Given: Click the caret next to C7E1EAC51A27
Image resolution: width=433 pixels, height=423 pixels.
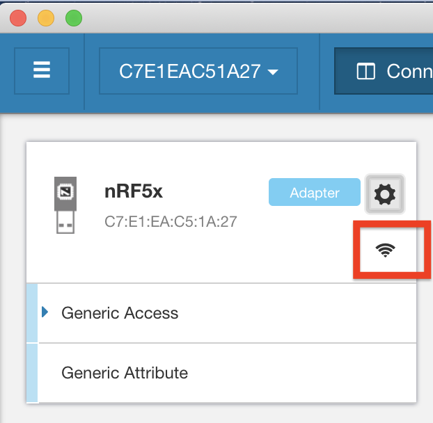Looking at the screenshot, I should [273, 72].
